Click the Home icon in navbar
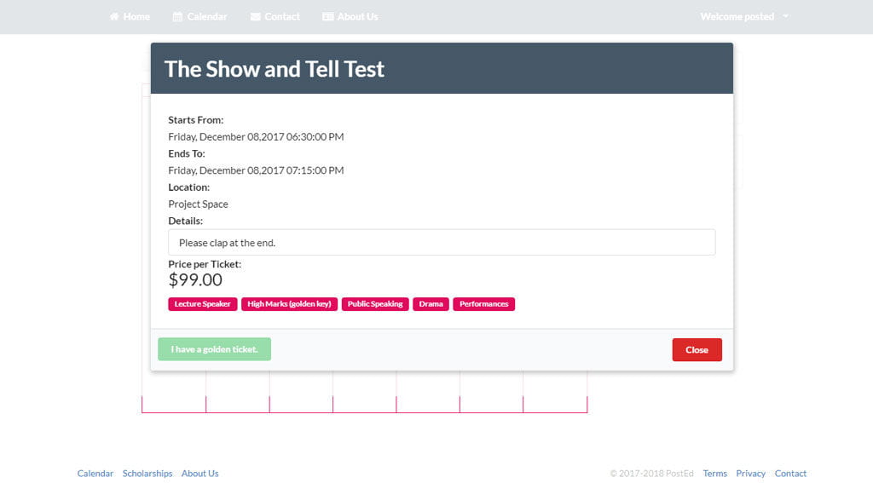Viewport: 873px width, 483px height. click(114, 17)
